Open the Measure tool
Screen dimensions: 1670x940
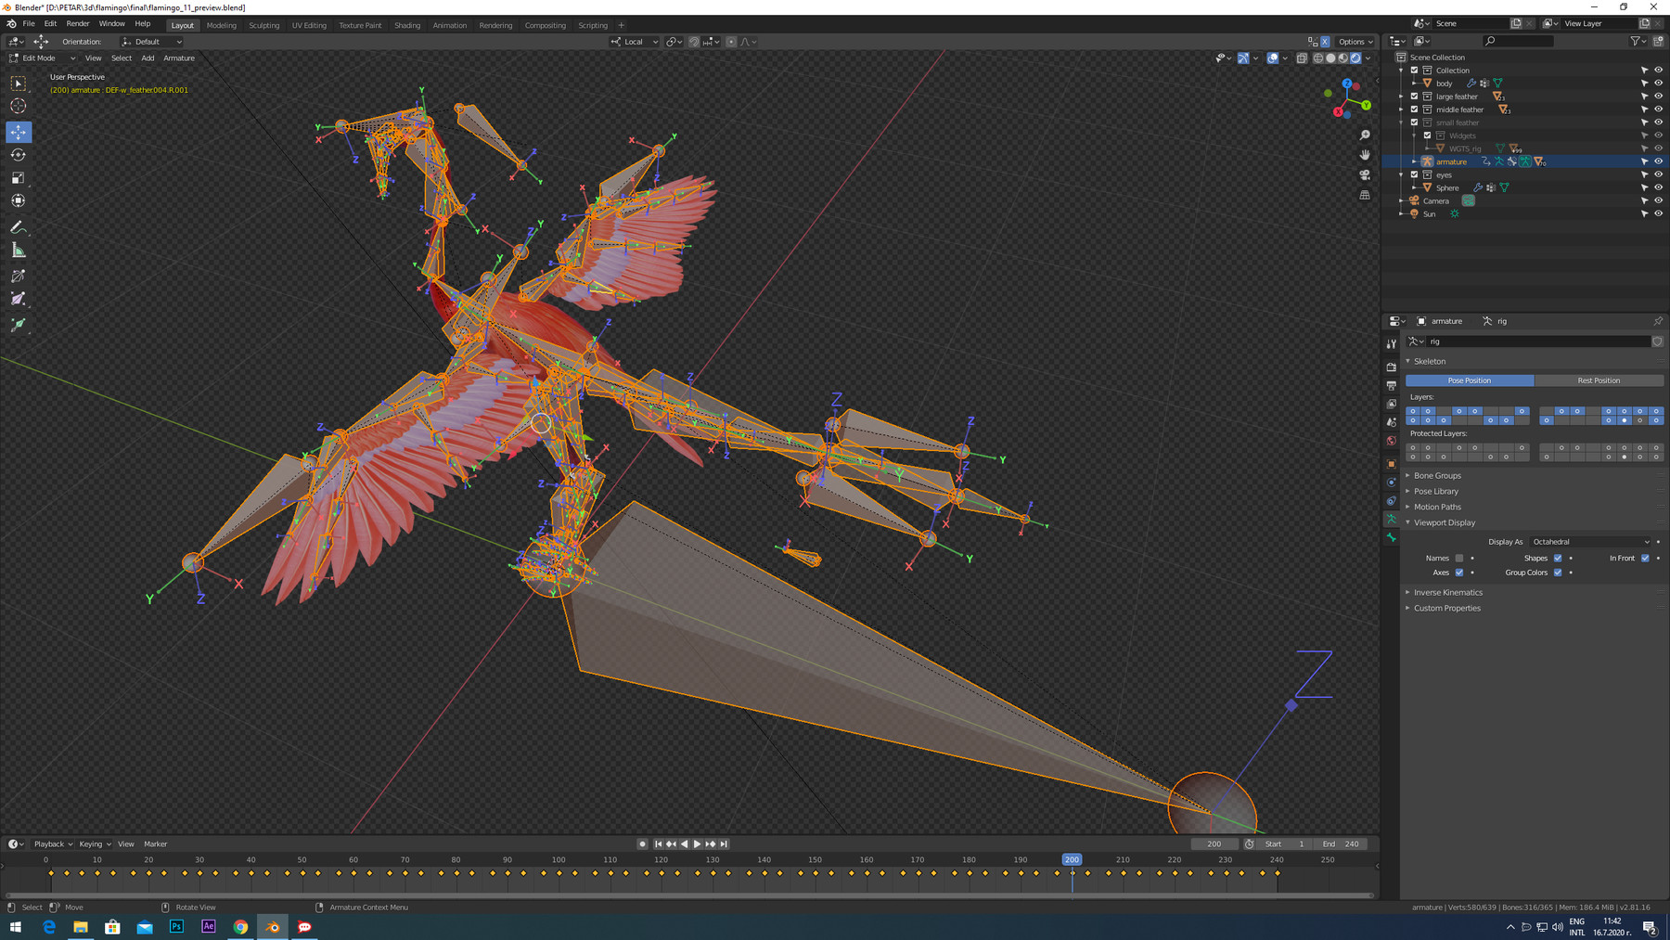coord(19,250)
